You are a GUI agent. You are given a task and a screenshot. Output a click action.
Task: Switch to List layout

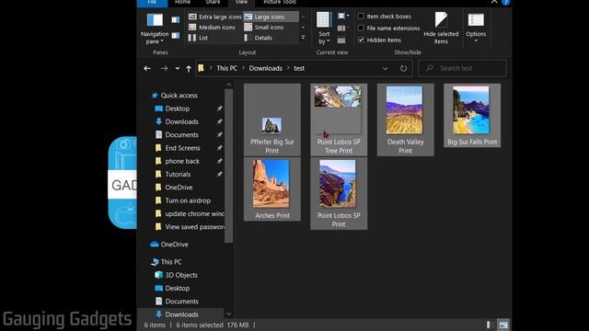[x=198, y=38]
